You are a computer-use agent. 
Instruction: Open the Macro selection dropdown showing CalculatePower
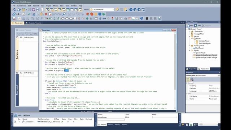tap(113, 10)
